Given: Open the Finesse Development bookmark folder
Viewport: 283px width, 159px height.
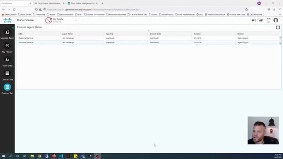Looking at the screenshot, I should click(x=116, y=15).
